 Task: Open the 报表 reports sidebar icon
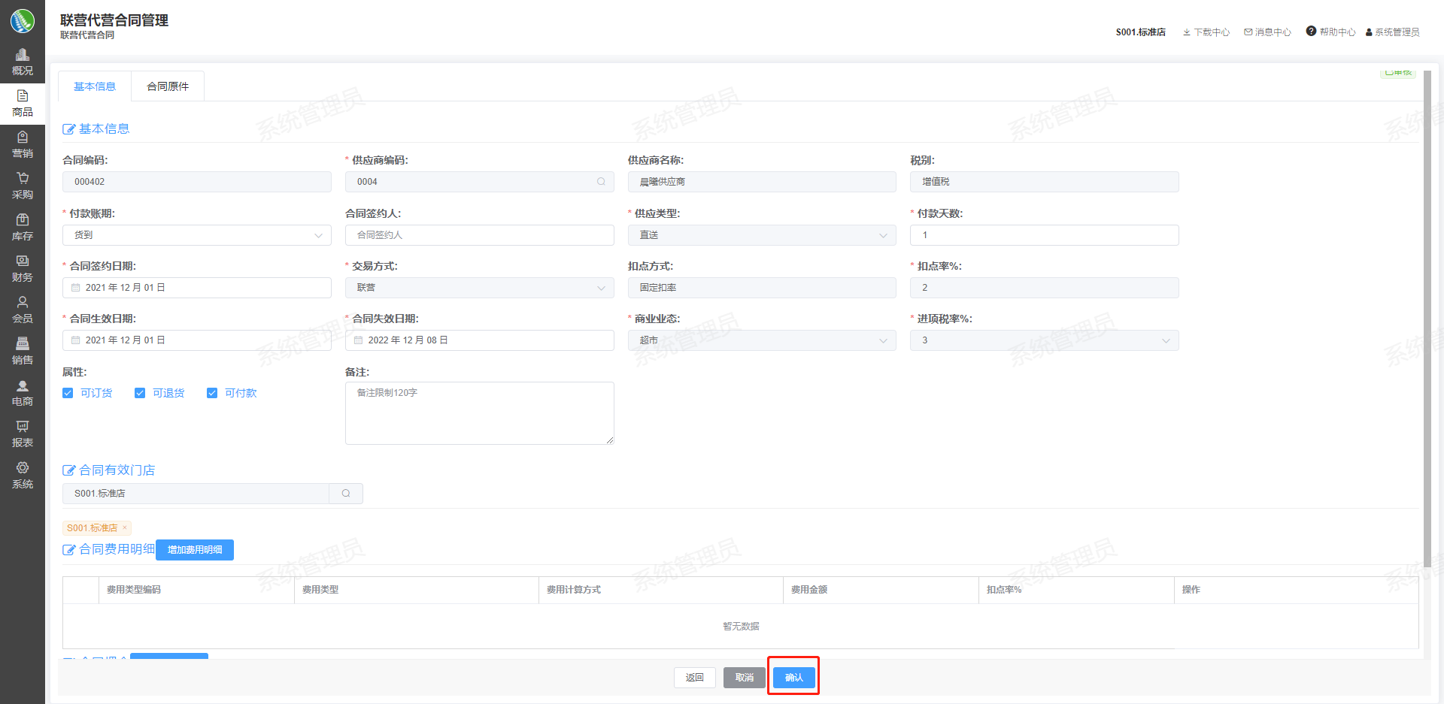[23, 426]
